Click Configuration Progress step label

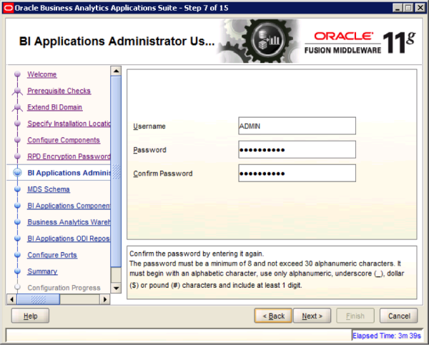64,288
